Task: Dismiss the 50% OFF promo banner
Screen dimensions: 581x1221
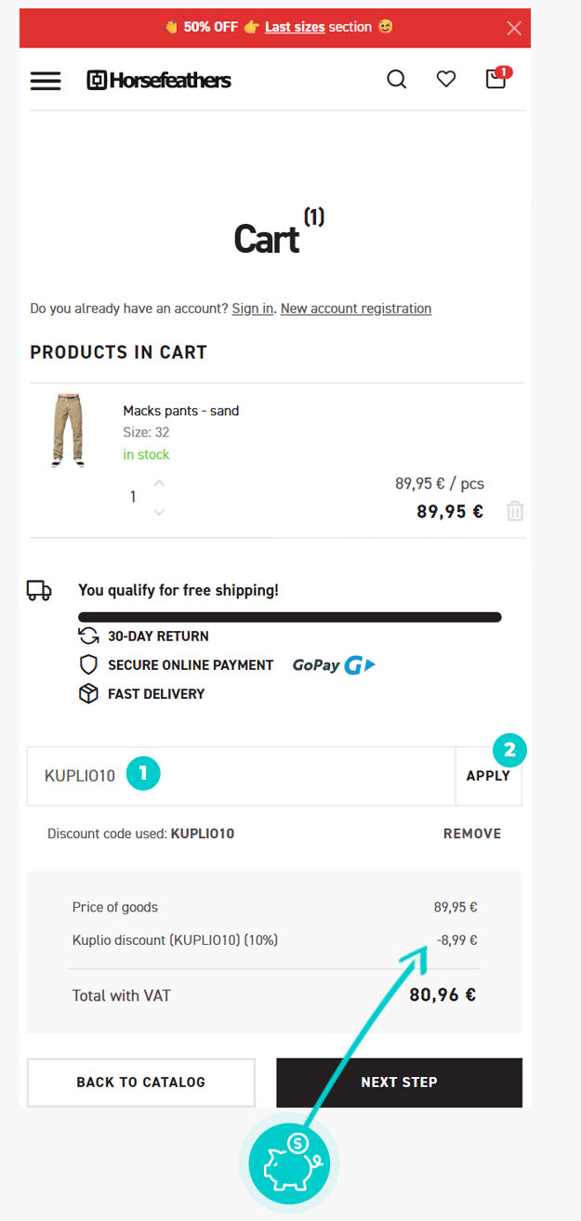Action: pos(514,28)
